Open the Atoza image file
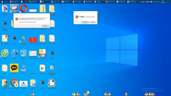Image resolution: width=171 pixels, height=96 pixels. point(24,84)
